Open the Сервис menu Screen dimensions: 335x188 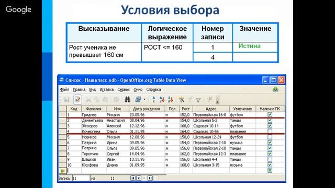(x=124, y=89)
